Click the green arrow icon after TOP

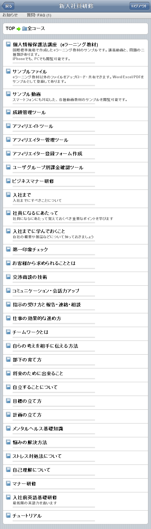point(19,29)
